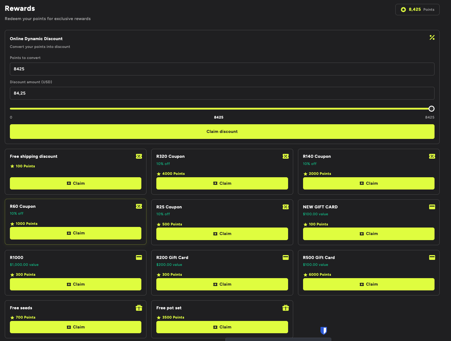
Task: Claim the Free pot set reward
Action: point(222,327)
